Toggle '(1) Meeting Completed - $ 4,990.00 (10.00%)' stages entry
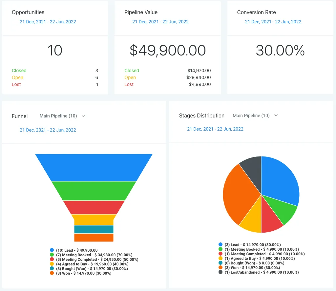336x291 pixels. coord(265,254)
